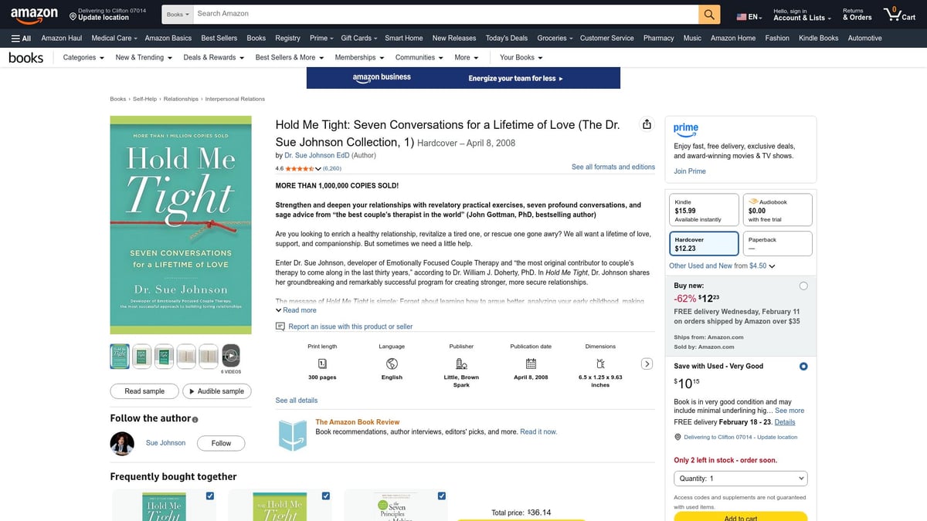Select the Kindle format option

[x=702, y=210]
